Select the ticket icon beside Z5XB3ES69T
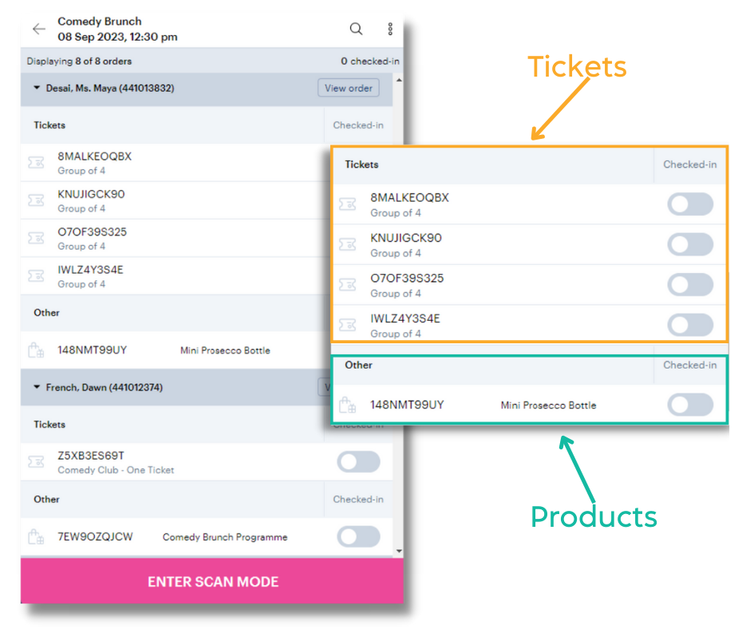This screenshot has width=750, height=629. [35, 461]
